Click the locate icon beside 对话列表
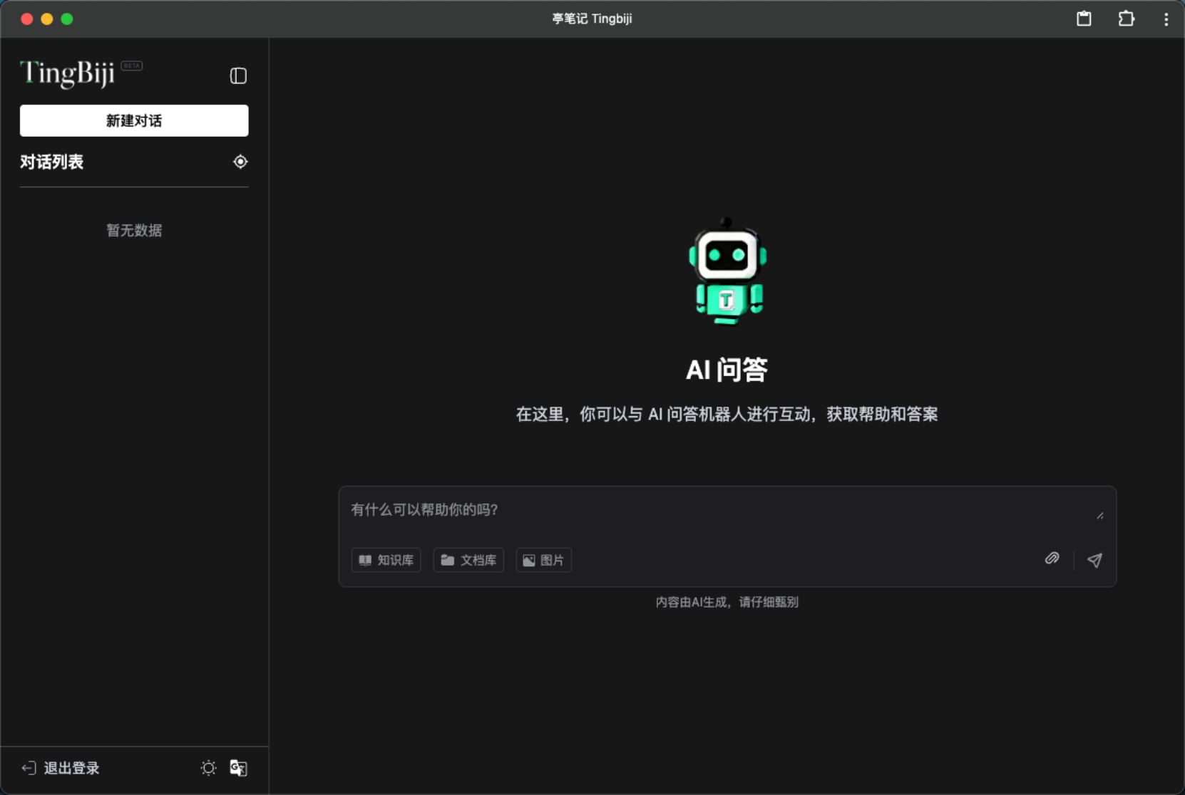 tap(240, 162)
